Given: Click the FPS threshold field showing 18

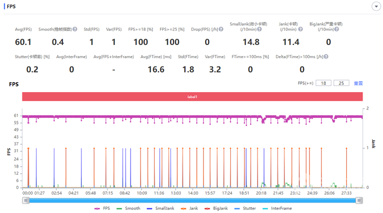Looking at the screenshot, I should (x=324, y=83).
